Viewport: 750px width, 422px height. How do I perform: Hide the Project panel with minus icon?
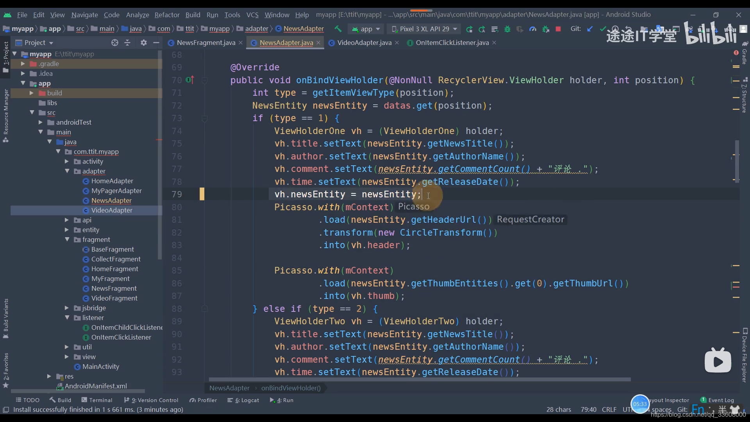point(156,43)
